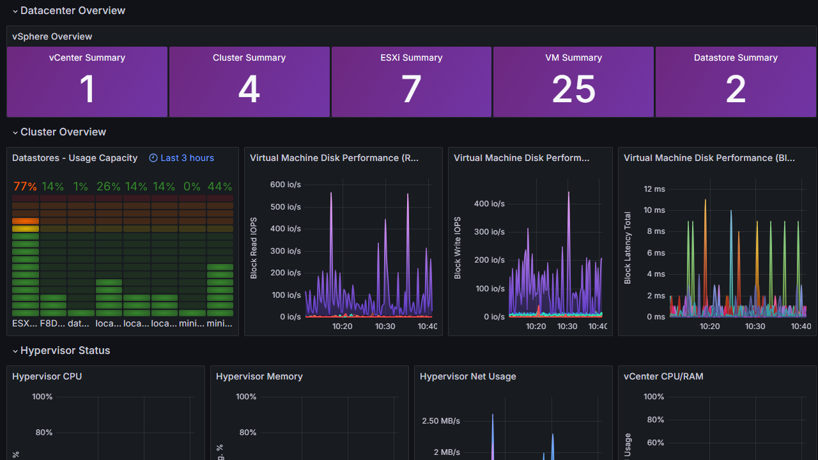Open the Cluster Summary stat panel

pyautogui.click(x=249, y=82)
